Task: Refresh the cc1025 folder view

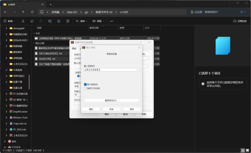Action: (x=32, y=12)
